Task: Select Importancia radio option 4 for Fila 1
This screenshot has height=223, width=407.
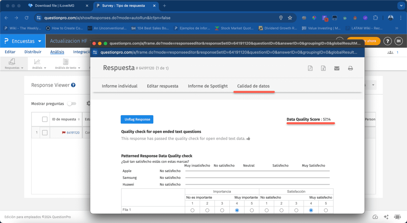Action: (237, 210)
